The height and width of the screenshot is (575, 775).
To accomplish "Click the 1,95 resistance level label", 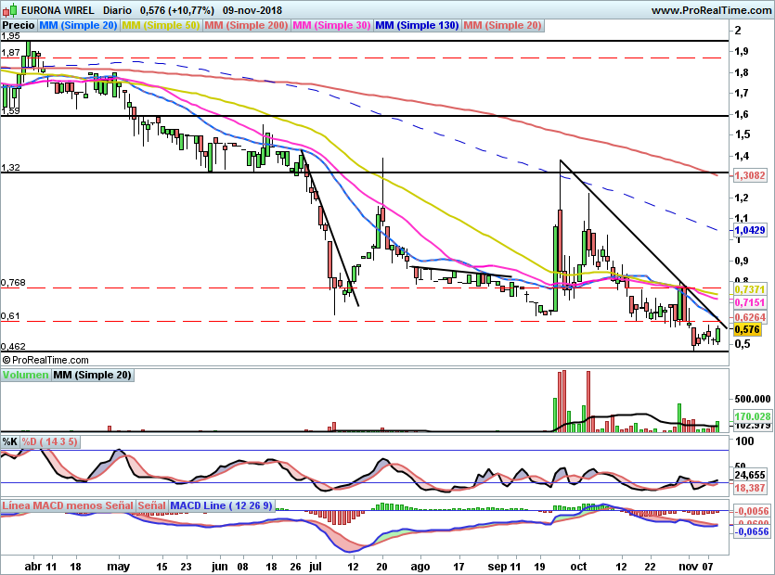I will pos(10,36).
